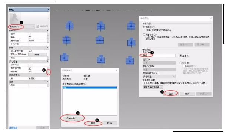Collapse the 限制条件 section
This screenshot has width=229, height=135.
pos(47,30)
